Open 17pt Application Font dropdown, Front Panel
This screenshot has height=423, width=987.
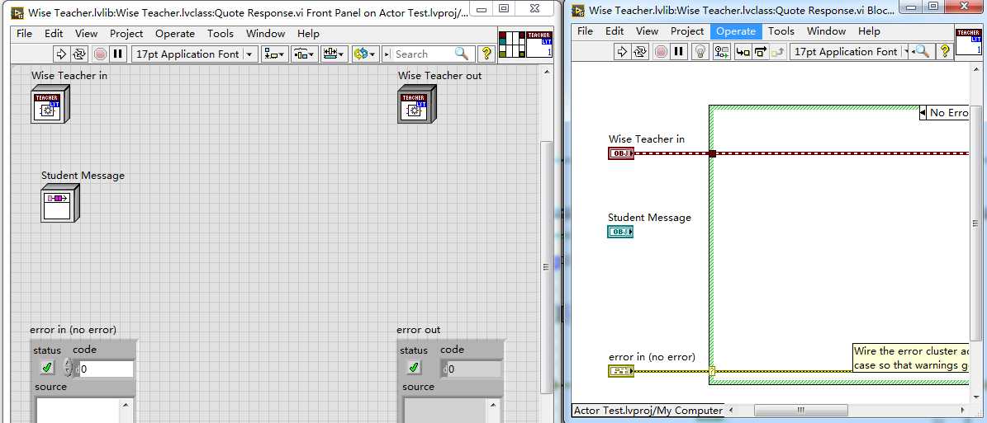coord(194,54)
